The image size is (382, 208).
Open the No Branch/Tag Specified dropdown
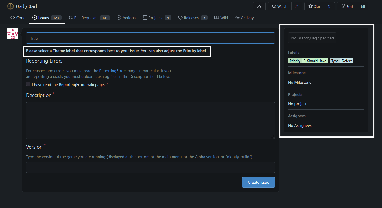point(312,38)
